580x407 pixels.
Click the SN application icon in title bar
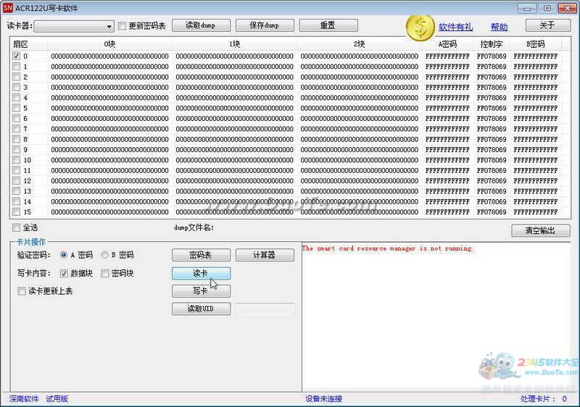pos(7,8)
